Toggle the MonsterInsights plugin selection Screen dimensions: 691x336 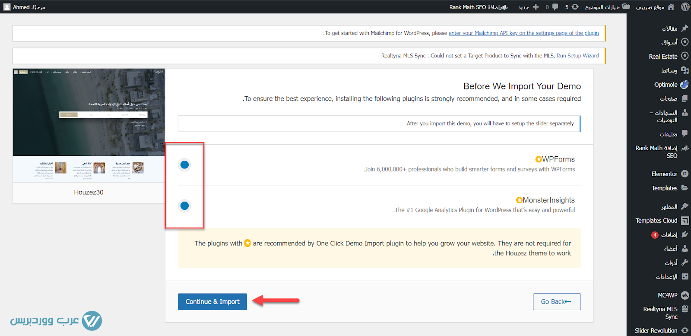[184, 206]
